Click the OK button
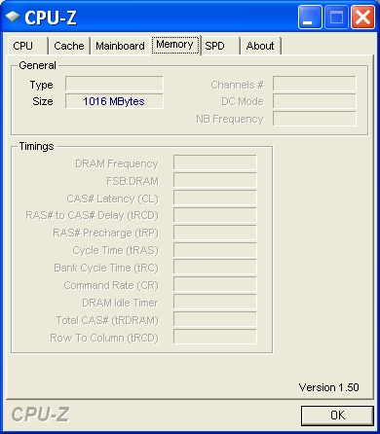380x434 pixels. coord(337,416)
